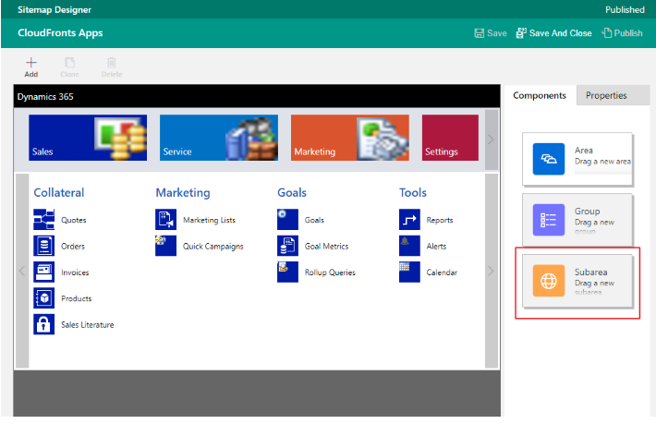Click the Quick Campaigns icon
The image size is (656, 424).
tap(165, 246)
